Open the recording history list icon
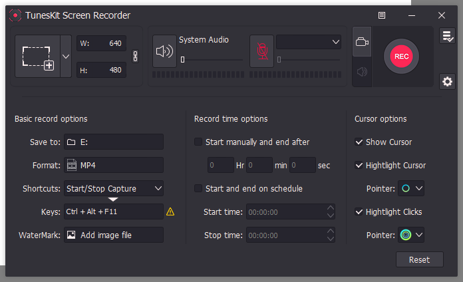463x282 pixels. 448,37
